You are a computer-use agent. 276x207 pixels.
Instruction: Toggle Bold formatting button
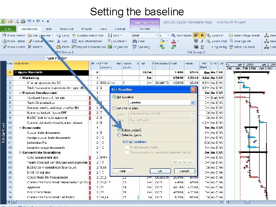click(202, 35)
